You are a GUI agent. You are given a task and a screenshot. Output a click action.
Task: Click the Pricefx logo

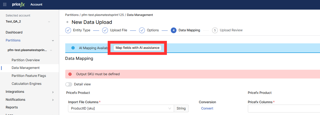[18, 5]
